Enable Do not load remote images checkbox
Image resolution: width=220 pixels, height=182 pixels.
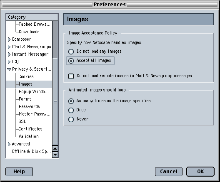[x=71, y=76]
